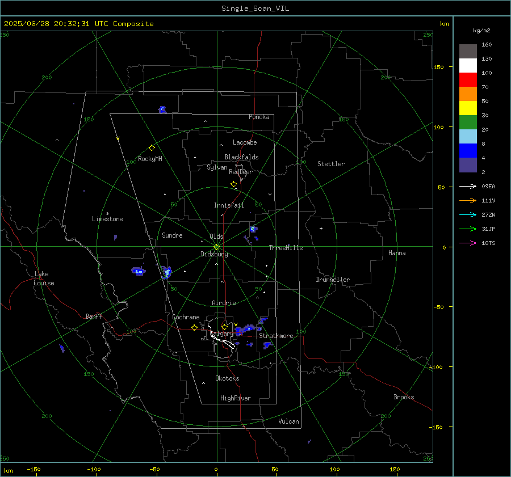The width and height of the screenshot is (511, 477).
Task: Click the asterisk marker east of Innisfail
Action: click(x=270, y=195)
